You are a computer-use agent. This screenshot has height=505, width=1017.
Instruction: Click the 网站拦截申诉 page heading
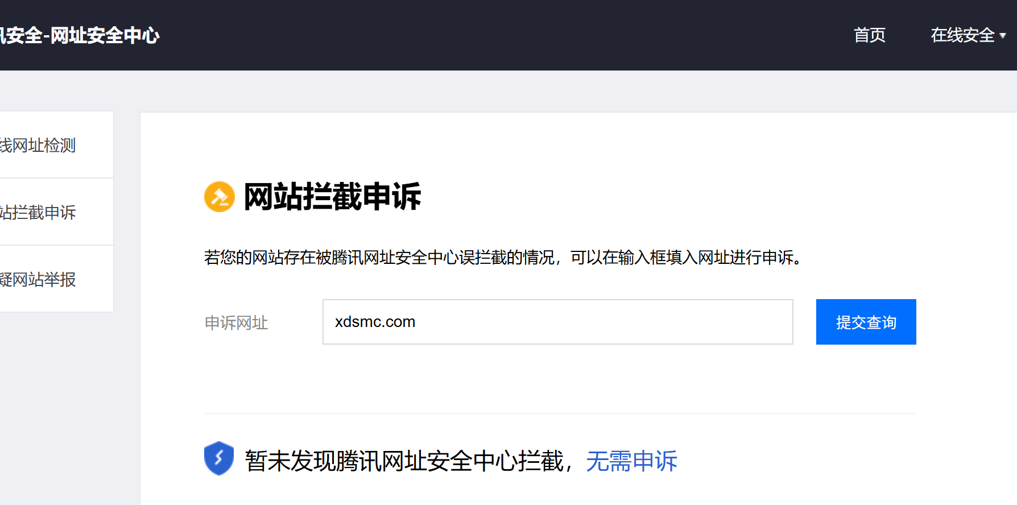pyautogui.click(x=333, y=197)
